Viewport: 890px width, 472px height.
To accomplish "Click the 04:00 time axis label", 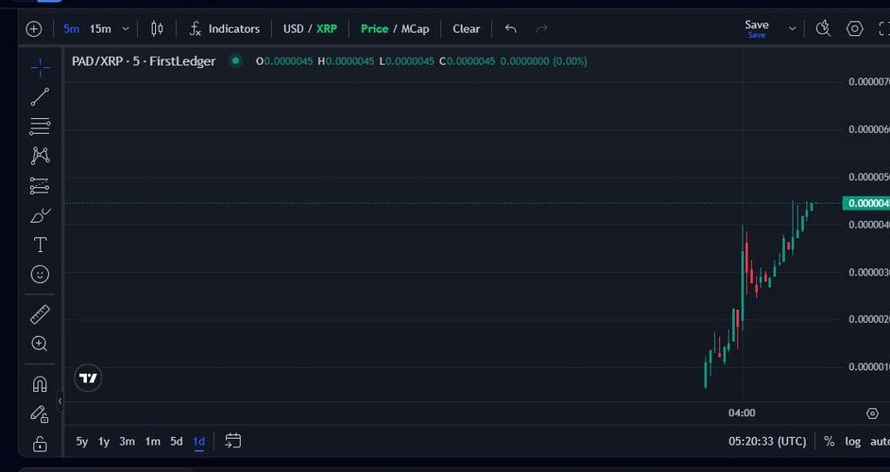I will point(742,413).
